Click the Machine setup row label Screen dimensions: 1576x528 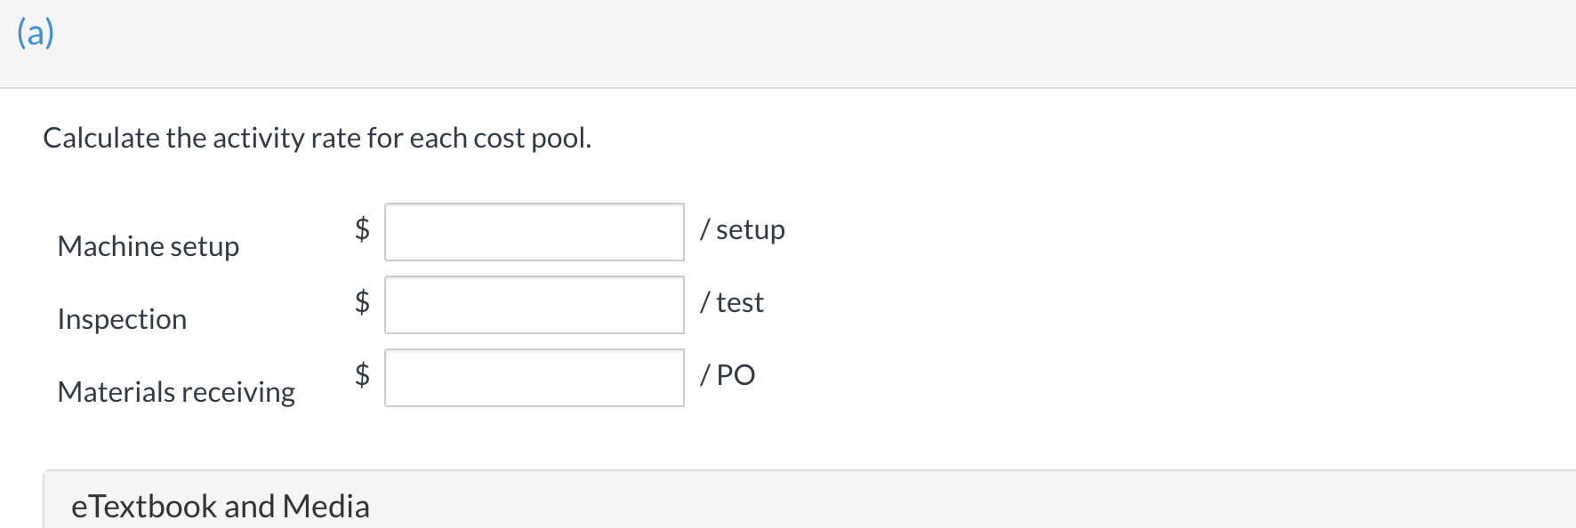click(x=149, y=246)
